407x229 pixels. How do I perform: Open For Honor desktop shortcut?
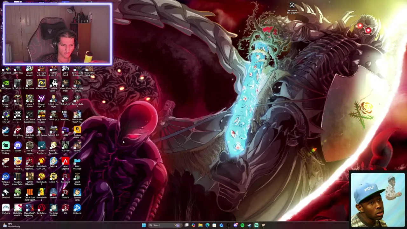(x=30, y=85)
